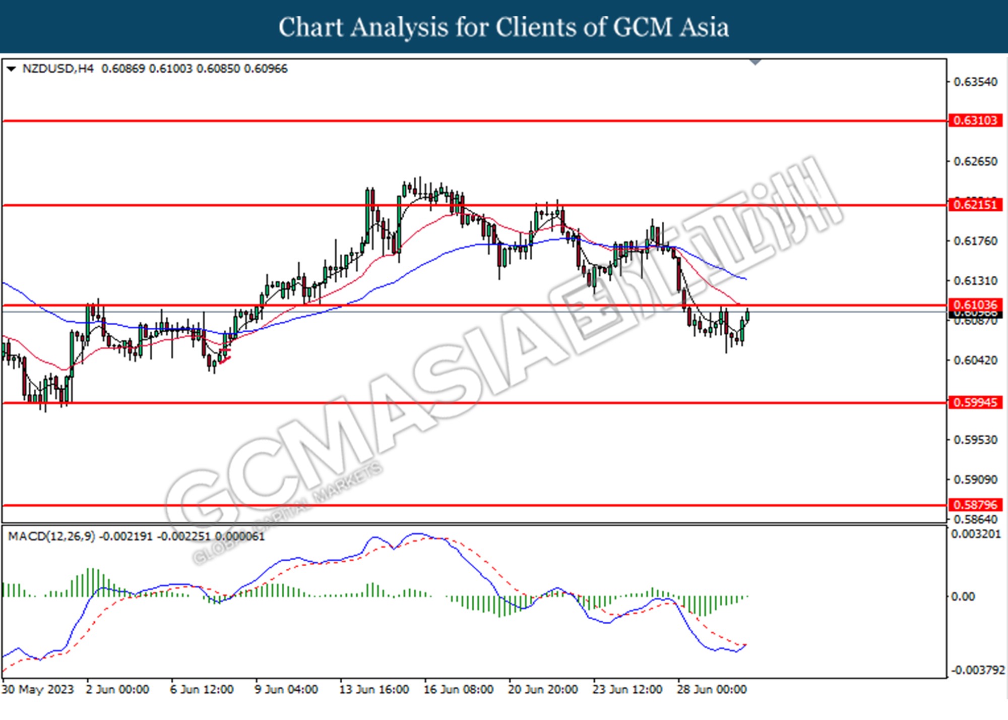1008x720 pixels.
Task: Click the MACD zero level 0.00 label
Action: coord(963,597)
